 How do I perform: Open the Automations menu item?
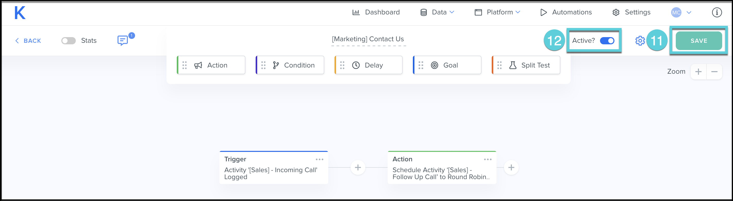[x=566, y=12]
